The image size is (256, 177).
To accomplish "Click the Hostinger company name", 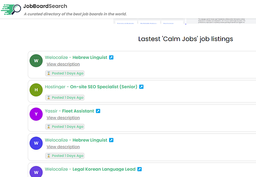I will point(55,87).
